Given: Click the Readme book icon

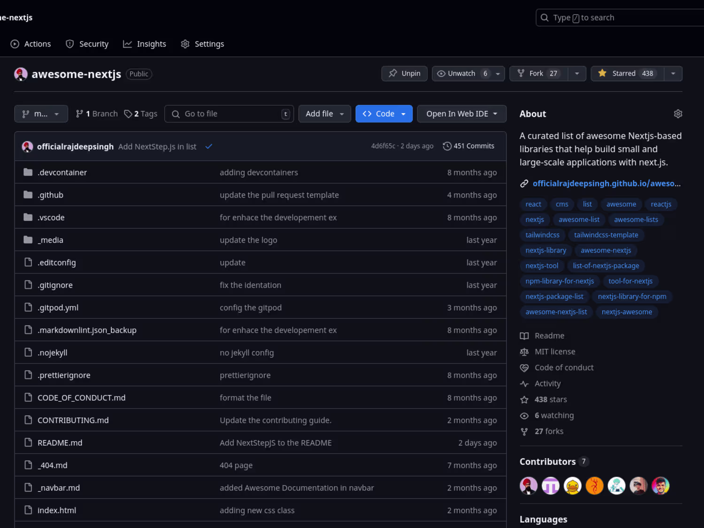Looking at the screenshot, I should [x=524, y=336].
